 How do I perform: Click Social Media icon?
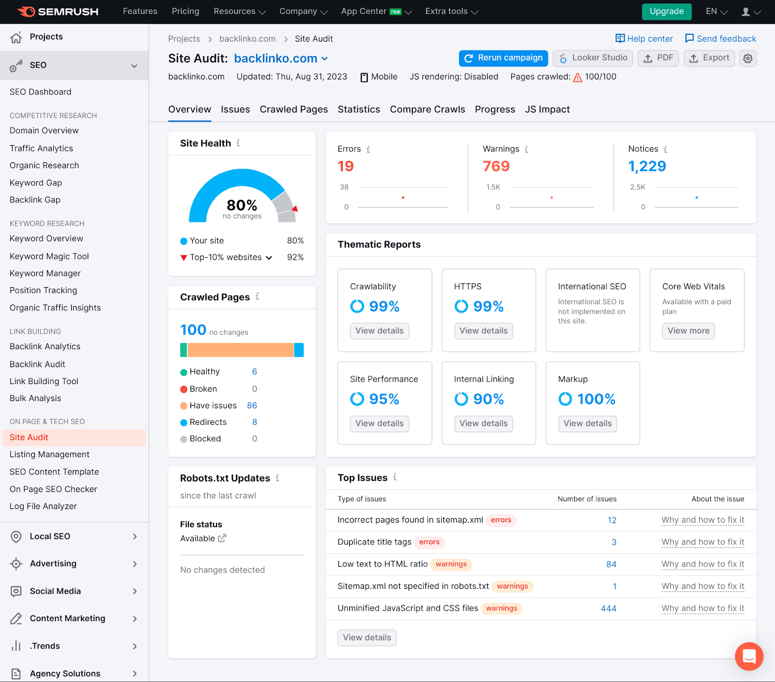[16, 591]
